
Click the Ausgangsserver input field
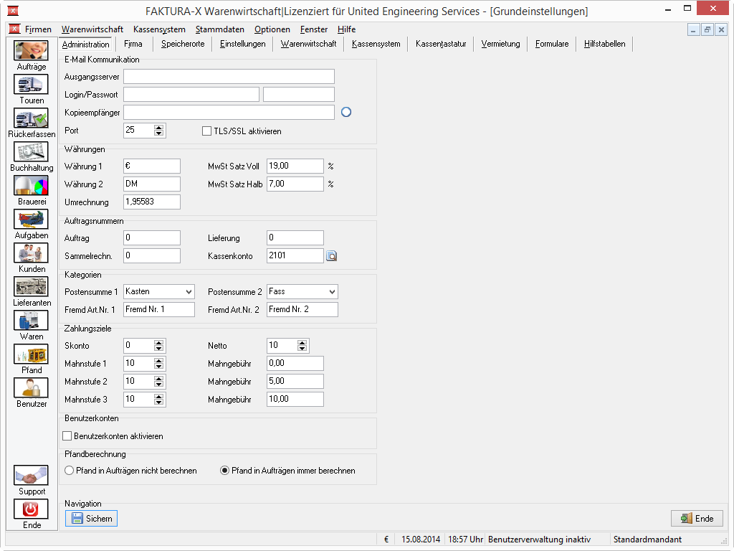229,76
